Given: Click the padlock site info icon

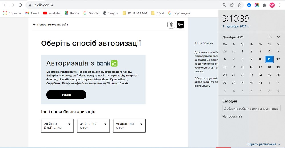Looking at the screenshot, I should 30,5.
